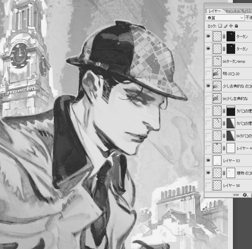Hide the 少し古典的な のコピ layer
252x249 pixels.
(208, 86)
